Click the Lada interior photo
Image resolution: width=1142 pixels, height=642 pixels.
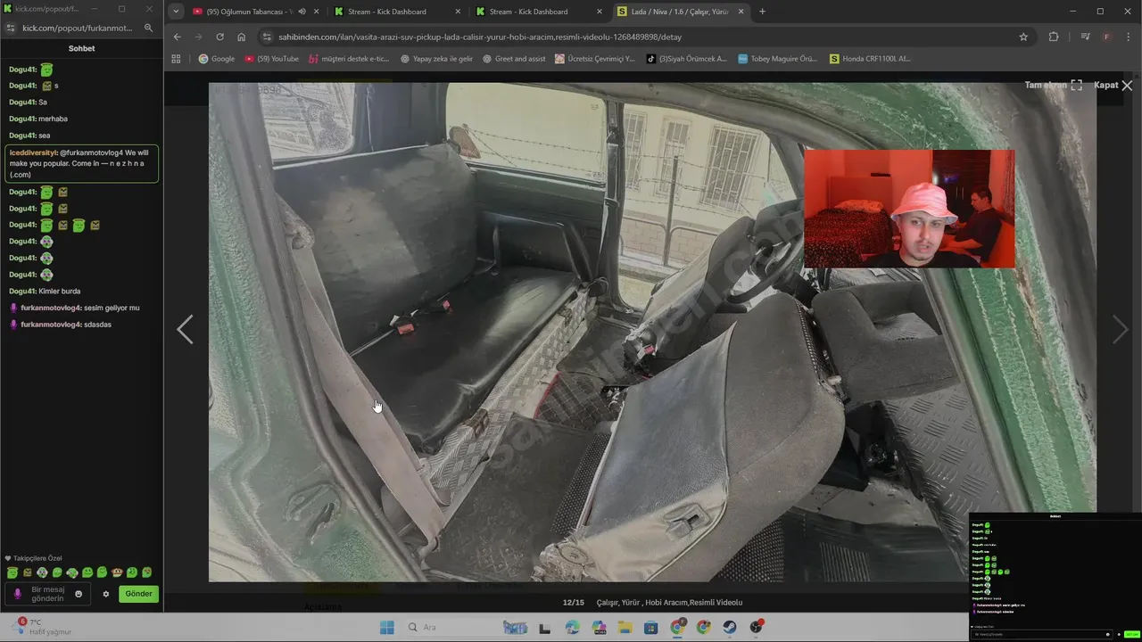[652, 332]
